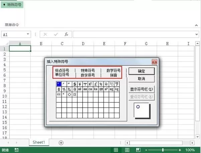Confirm with the 确定 button
The width and height of the screenshot is (201, 153).
point(141,71)
